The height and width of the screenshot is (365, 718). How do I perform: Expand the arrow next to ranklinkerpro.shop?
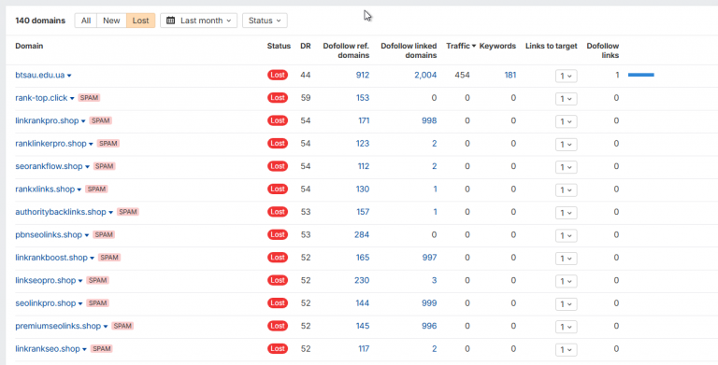[x=91, y=144]
